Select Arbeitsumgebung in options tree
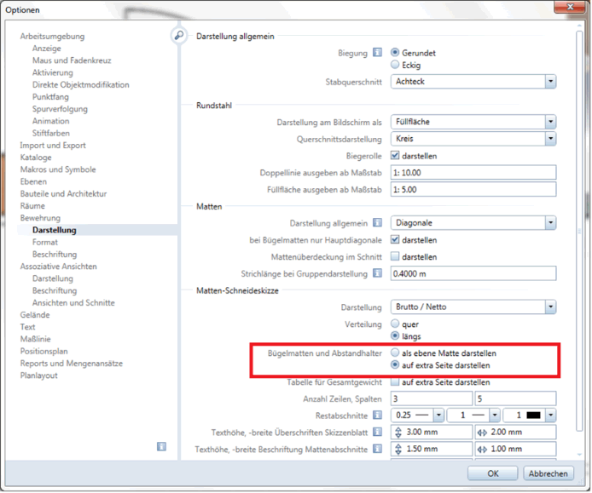This screenshot has height=493, width=592. (x=53, y=36)
